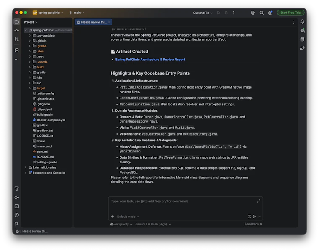This screenshot has width=319, height=251.
Task: Open the AI assistant swirl icon in toolbar
Action: (x=253, y=13)
